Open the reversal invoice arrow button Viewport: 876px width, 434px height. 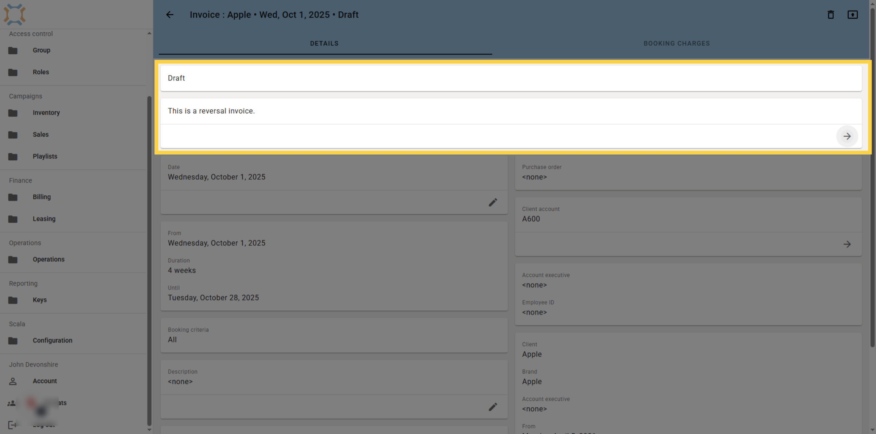click(847, 136)
